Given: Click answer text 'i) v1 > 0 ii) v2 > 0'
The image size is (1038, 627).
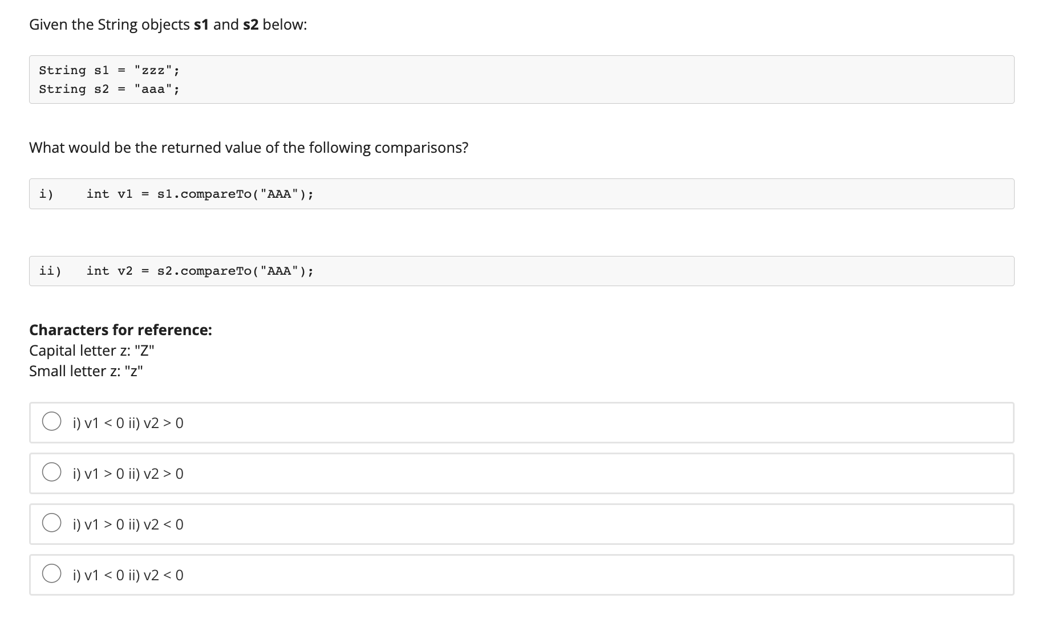Looking at the screenshot, I should [x=128, y=474].
